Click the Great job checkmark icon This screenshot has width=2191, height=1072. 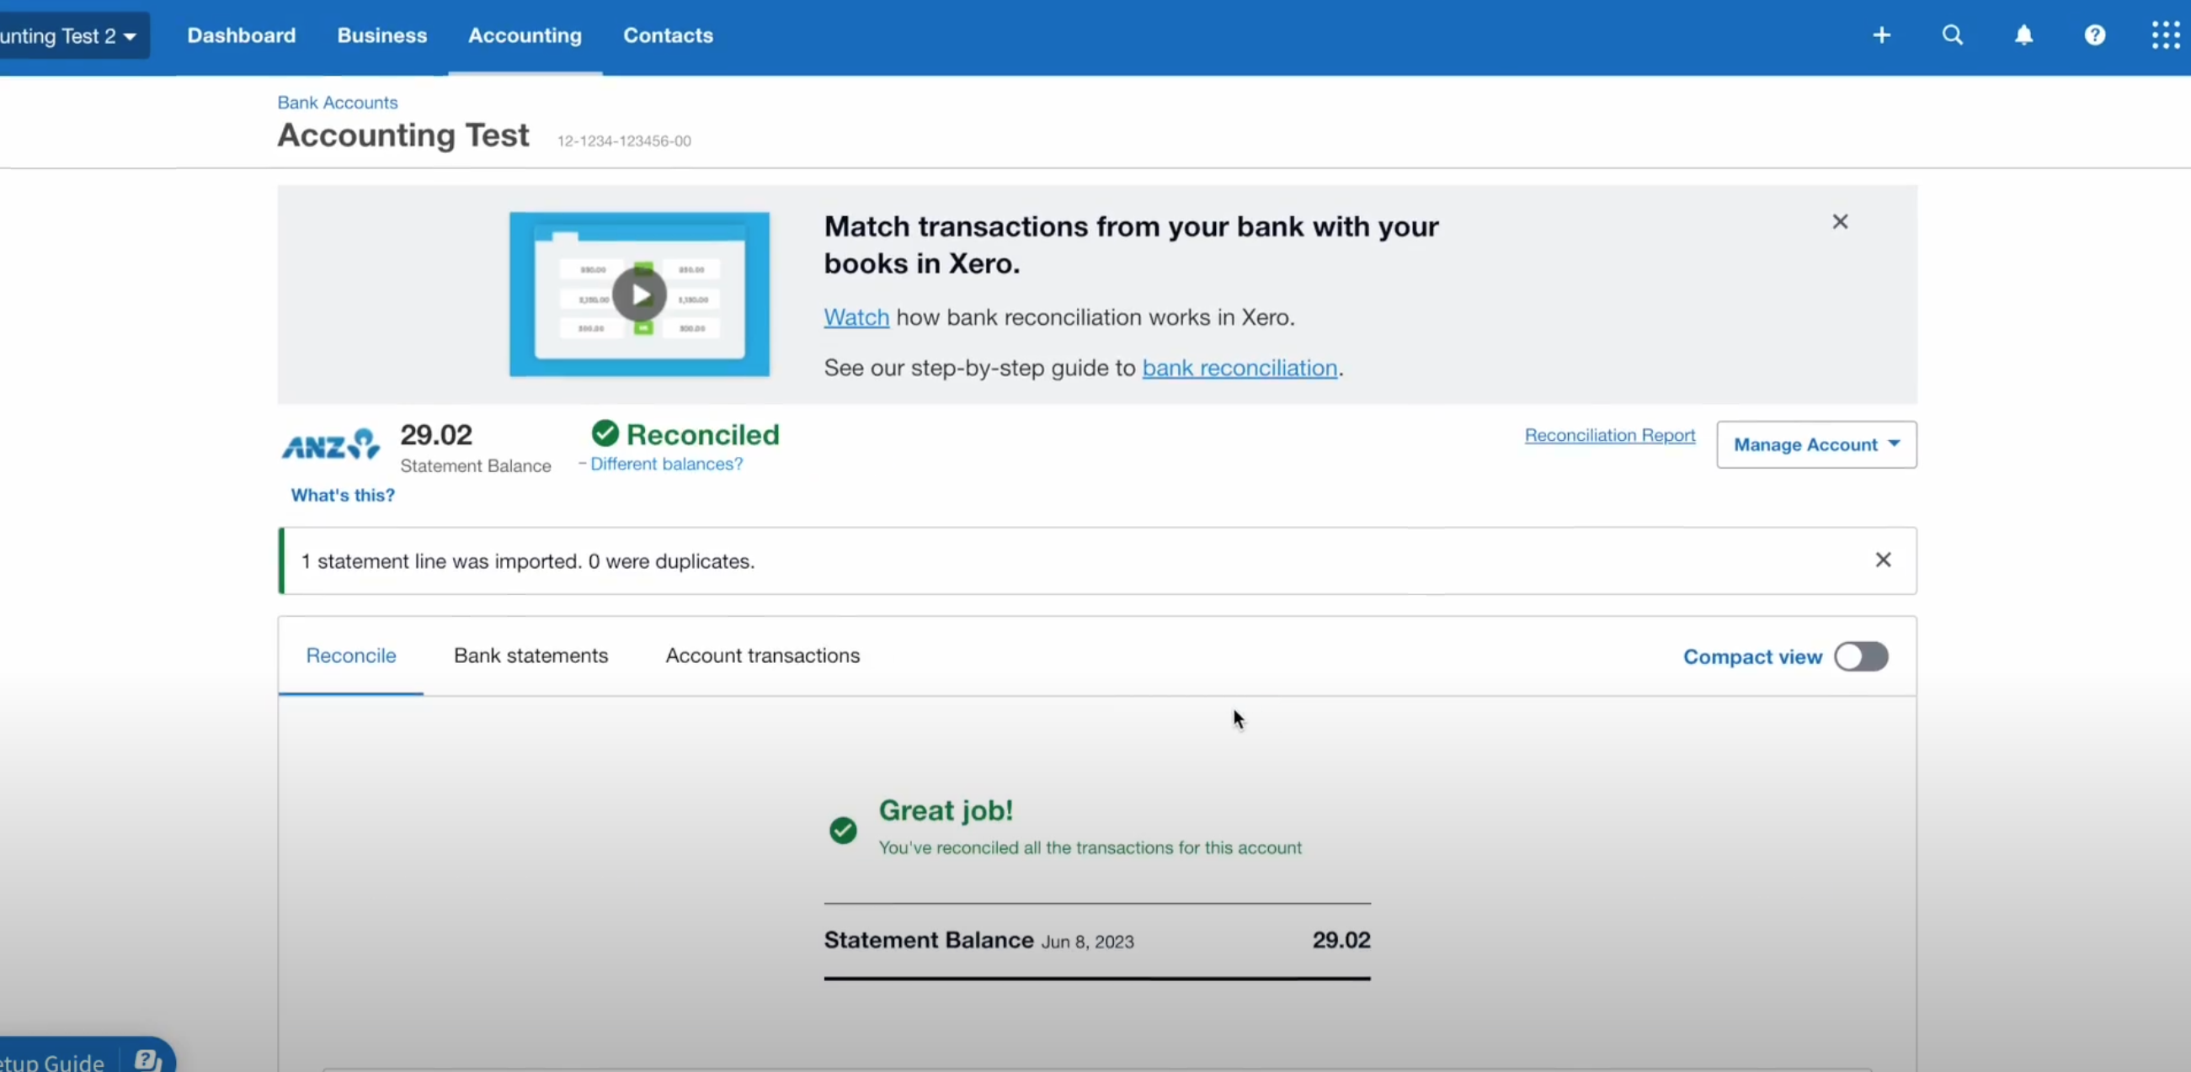pyautogui.click(x=843, y=830)
